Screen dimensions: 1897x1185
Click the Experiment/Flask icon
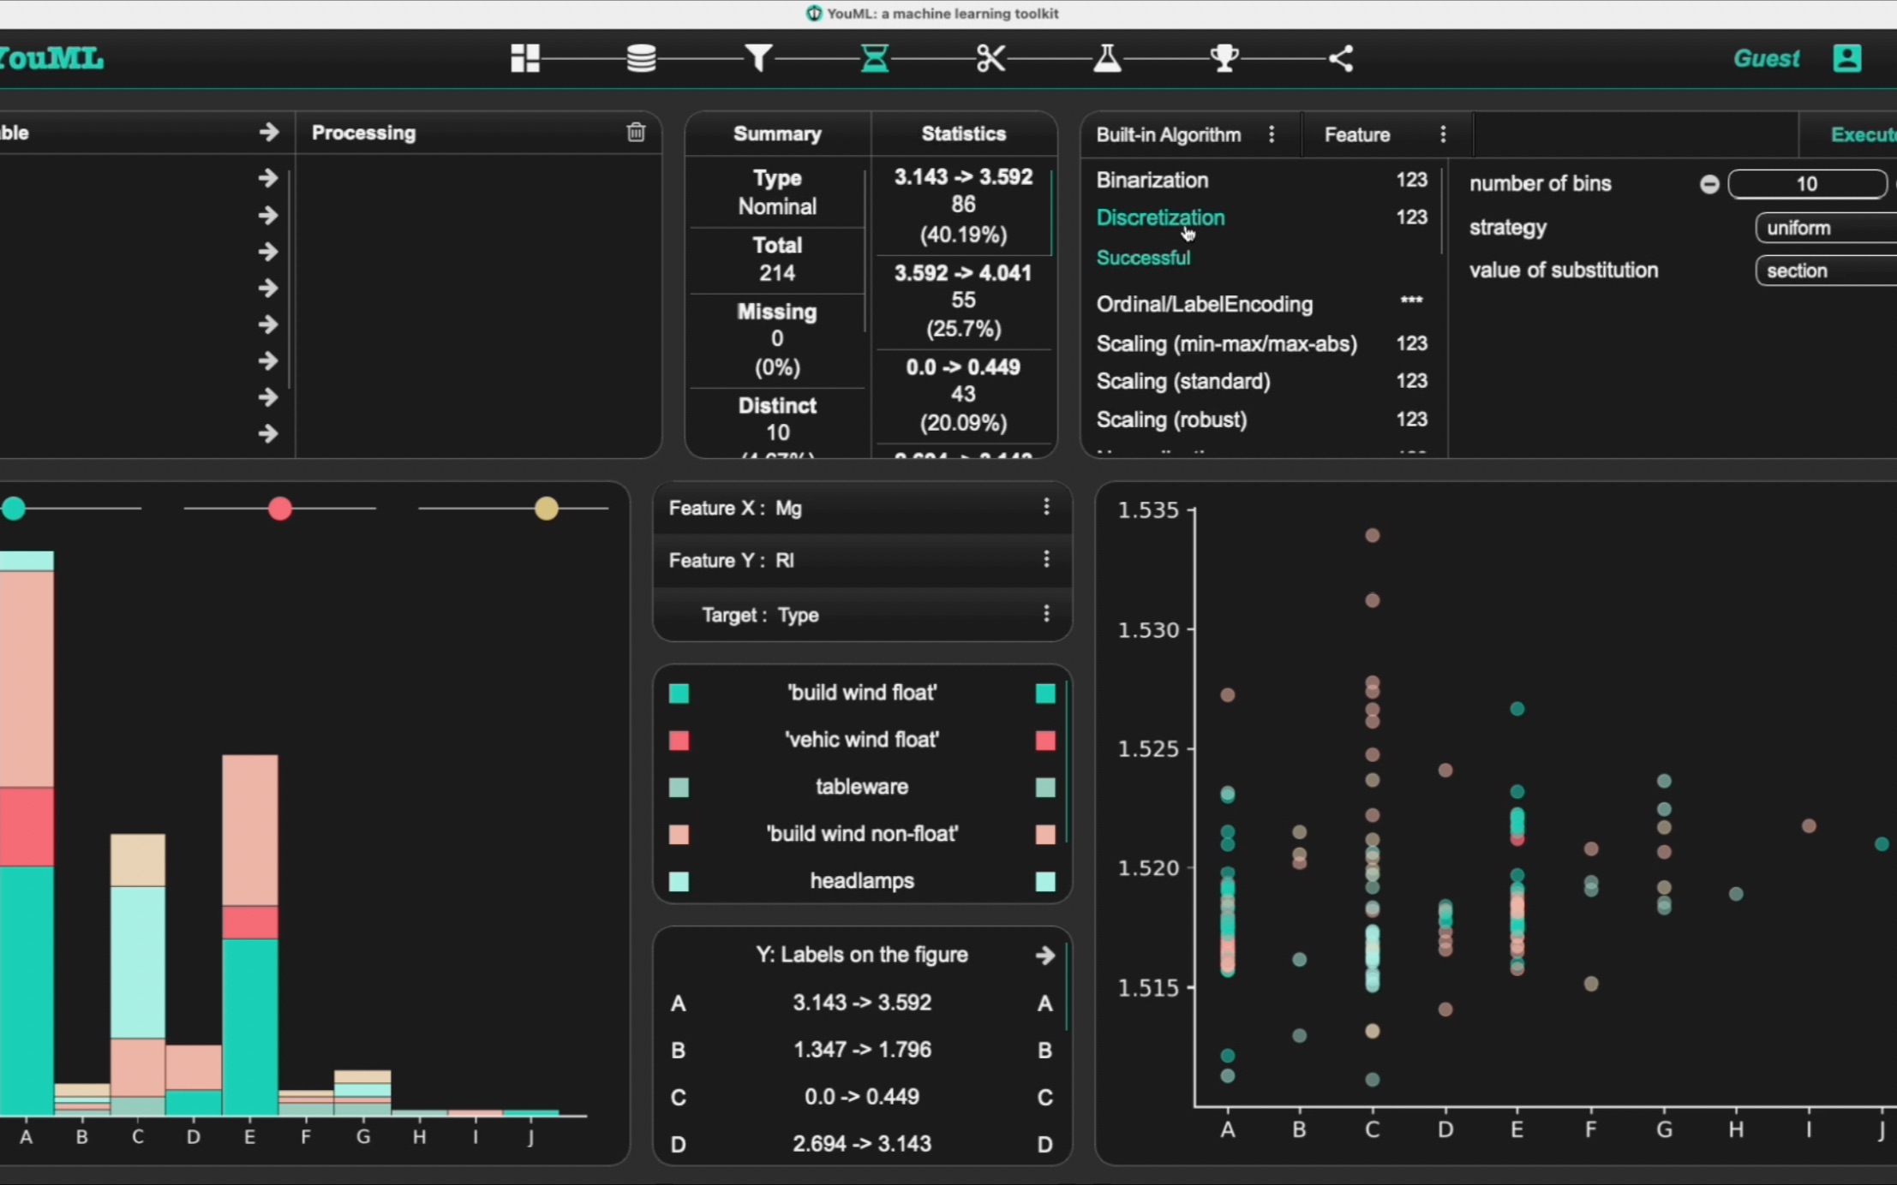[1106, 59]
